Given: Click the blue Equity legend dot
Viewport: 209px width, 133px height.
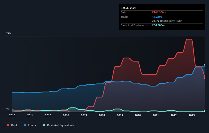Looking at the screenshot, I should click(x=25, y=125).
